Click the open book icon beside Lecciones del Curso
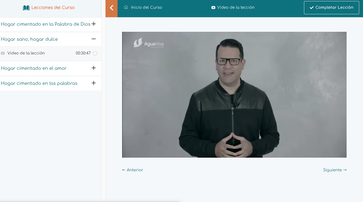Image resolution: width=363 pixels, height=202 pixels. (x=26, y=8)
